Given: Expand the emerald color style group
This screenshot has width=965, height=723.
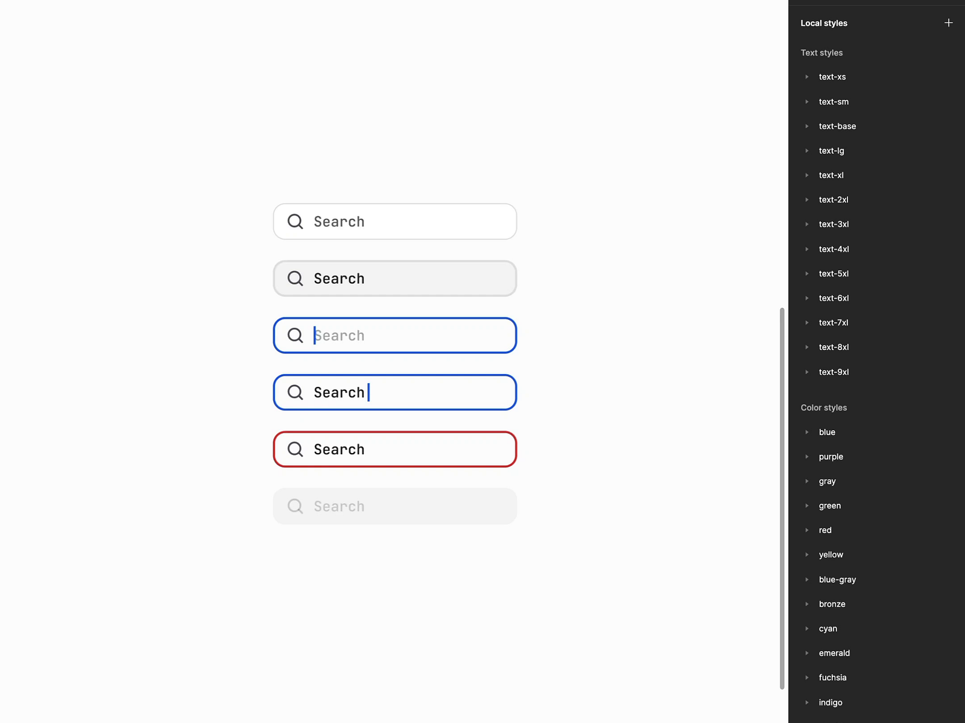Looking at the screenshot, I should (x=807, y=653).
